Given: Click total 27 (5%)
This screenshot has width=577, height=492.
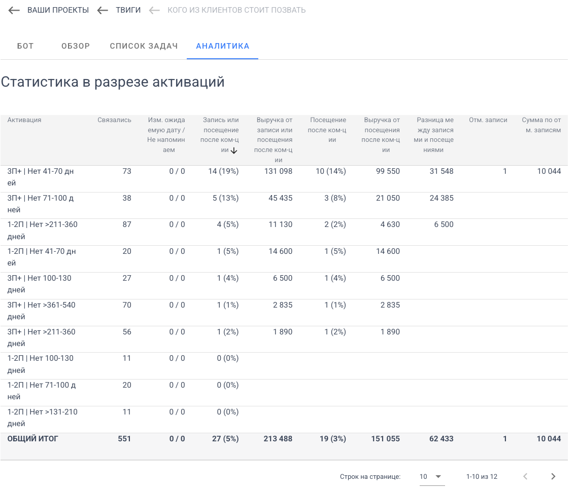Looking at the screenshot, I should click(225, 439).
